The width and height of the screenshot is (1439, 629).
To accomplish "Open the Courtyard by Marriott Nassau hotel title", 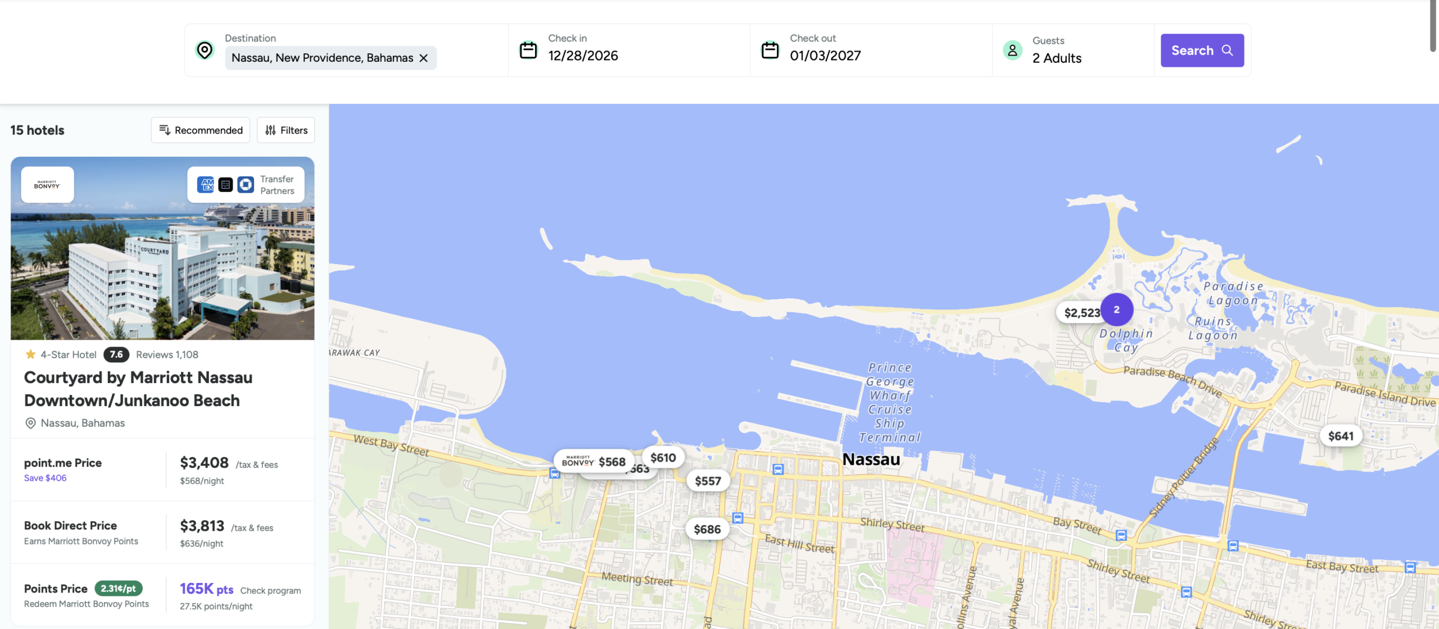I will pyautogui.click(x=138, y=389).
